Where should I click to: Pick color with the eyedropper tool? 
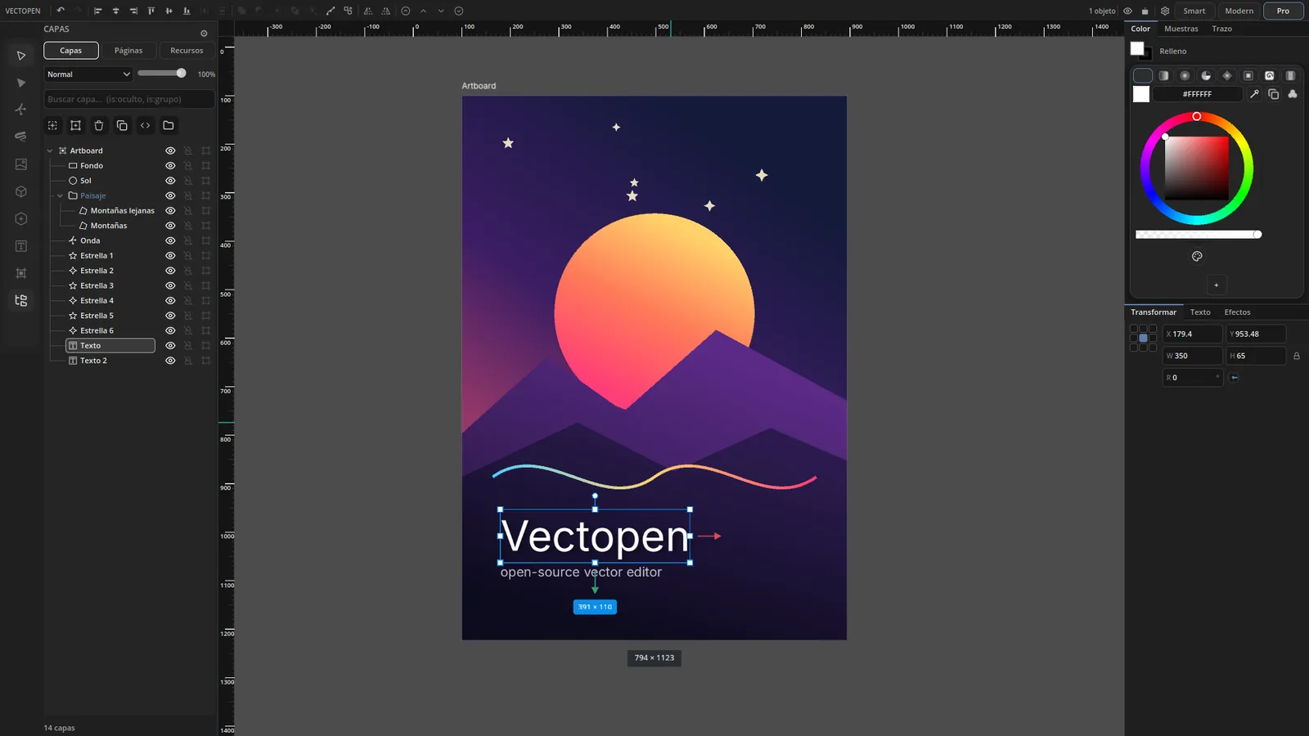click(x=1254, y=94)
